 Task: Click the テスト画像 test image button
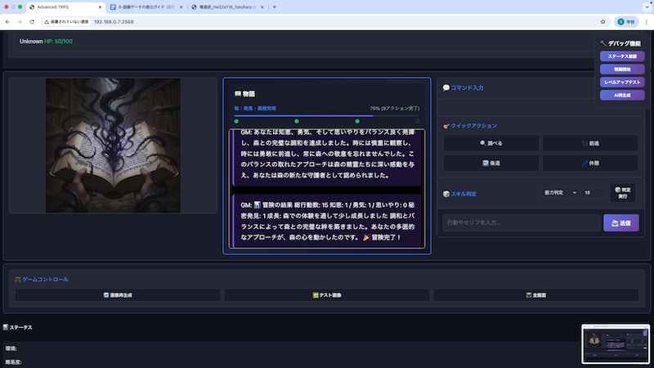326,295
